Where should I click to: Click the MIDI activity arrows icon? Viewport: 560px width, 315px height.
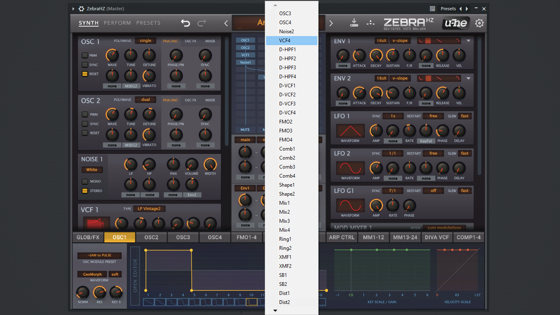(x=371, y=23)
